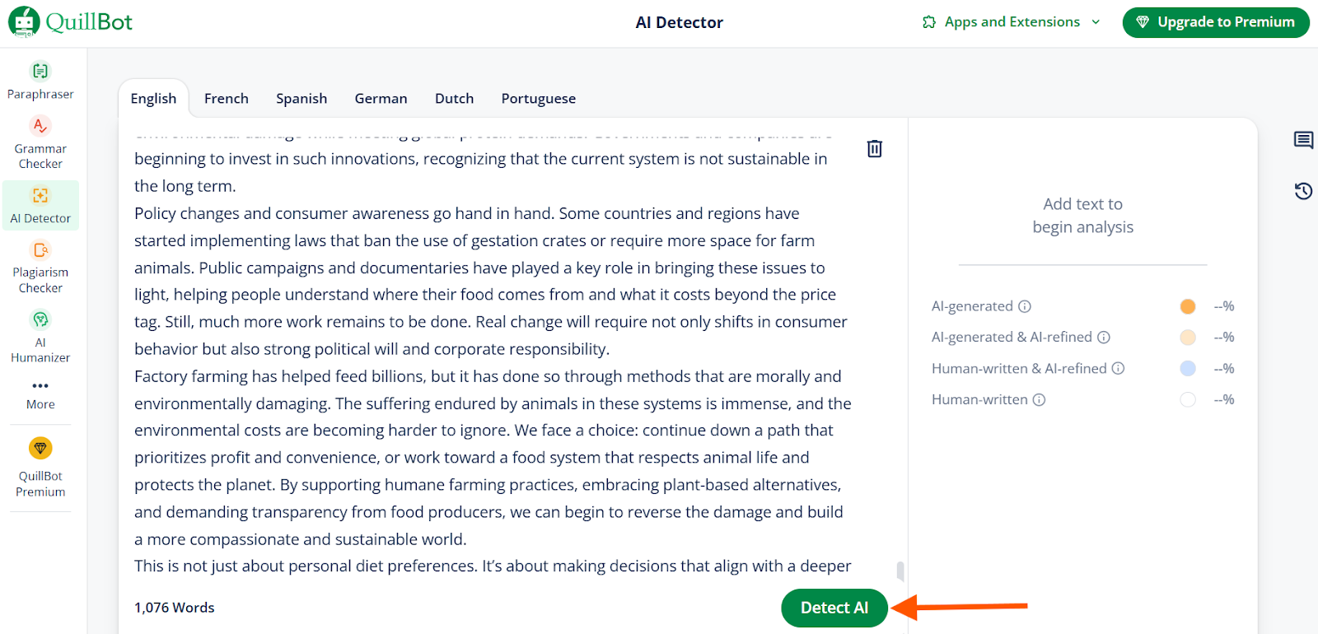
Task: Switch to the French tab
Action: point(227,99)
